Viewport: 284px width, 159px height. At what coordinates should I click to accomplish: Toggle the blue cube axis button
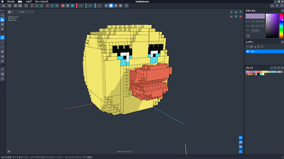(x=73, y=6)
